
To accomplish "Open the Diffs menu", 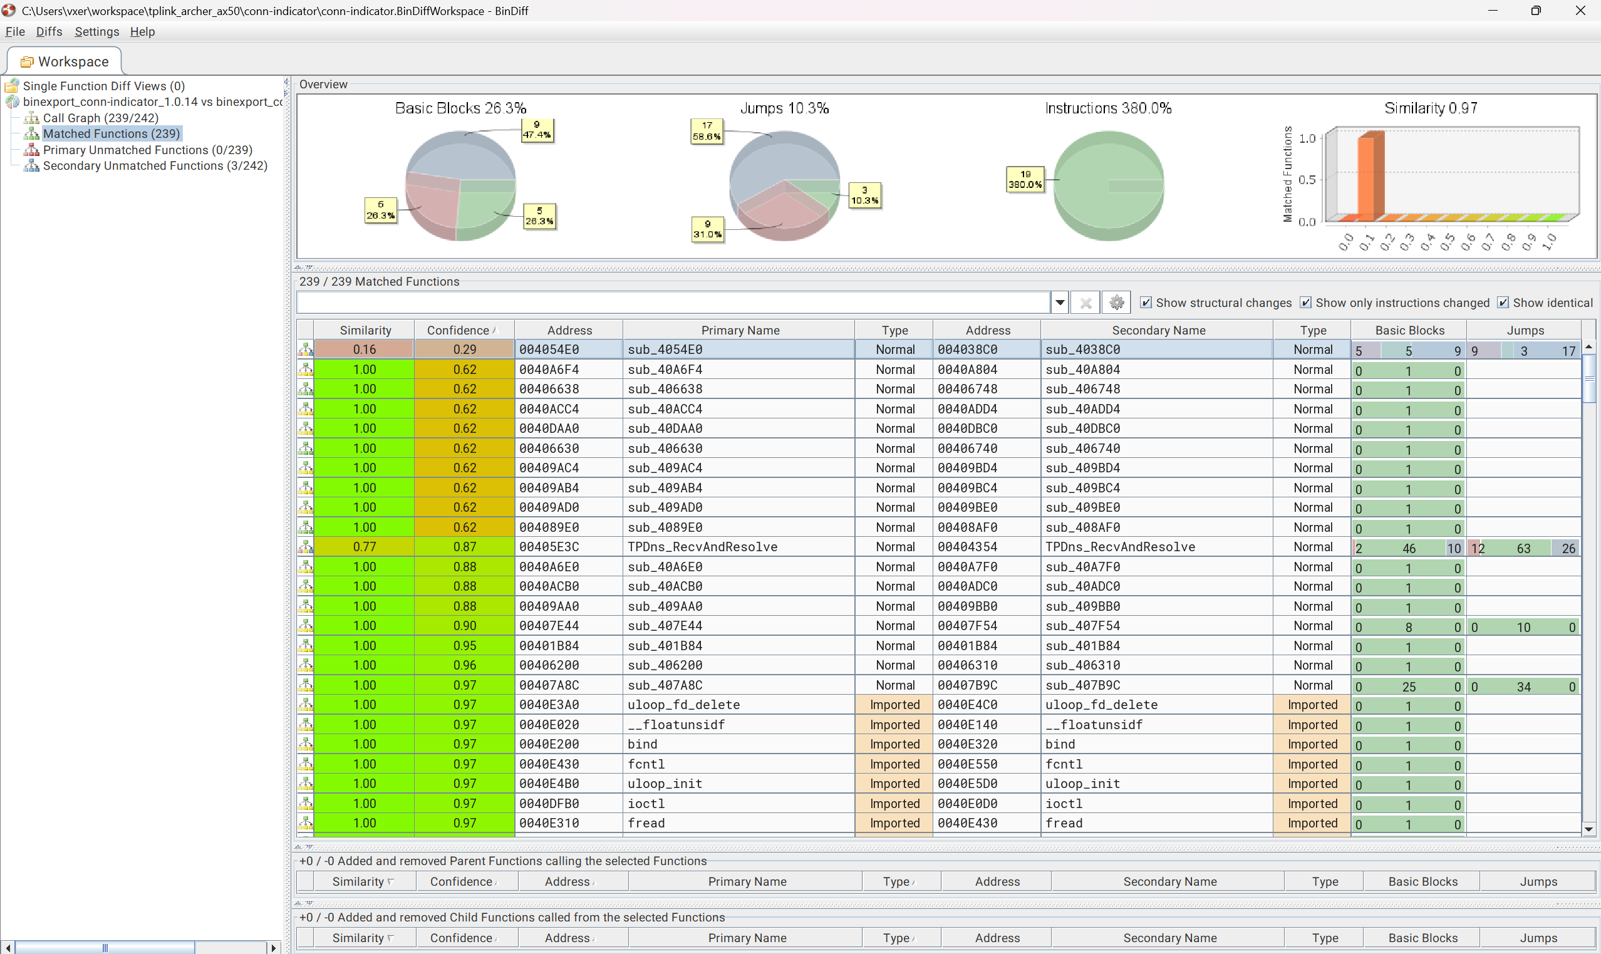I will pos(49,31).
